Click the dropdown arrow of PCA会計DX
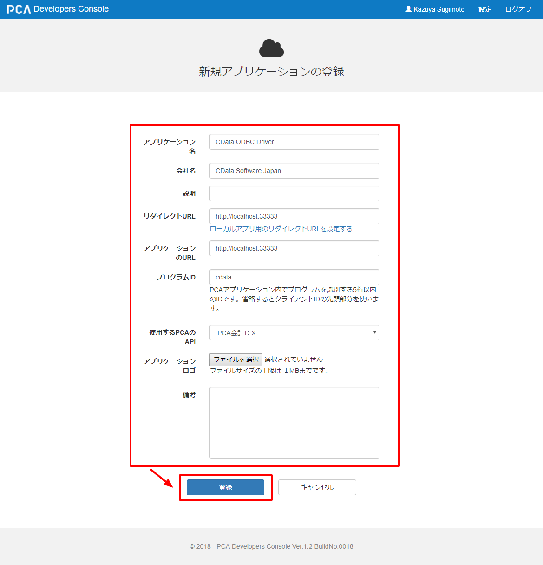This screenshot has height=565, width=543. pos(374,332)
